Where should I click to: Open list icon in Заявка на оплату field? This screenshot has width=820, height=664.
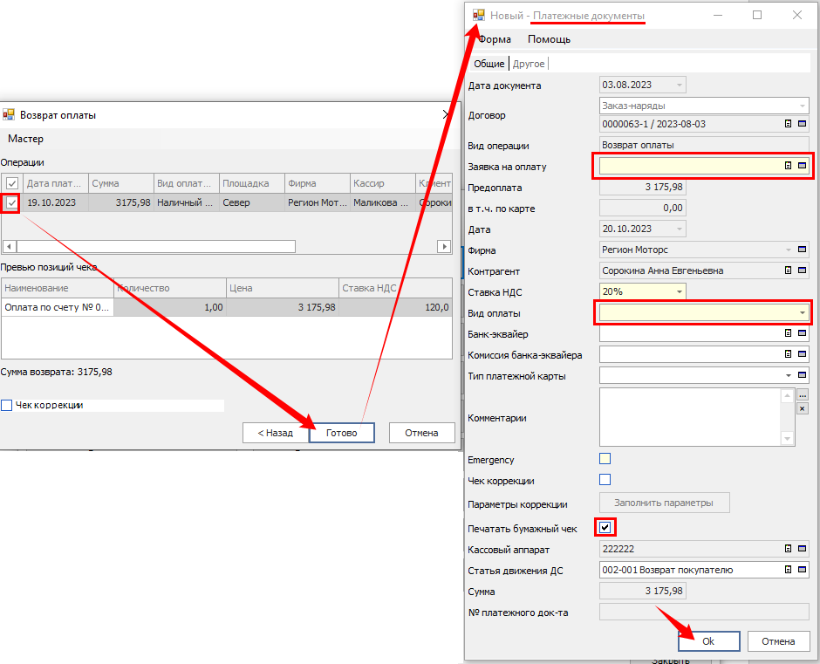click(x=788, y=166)
